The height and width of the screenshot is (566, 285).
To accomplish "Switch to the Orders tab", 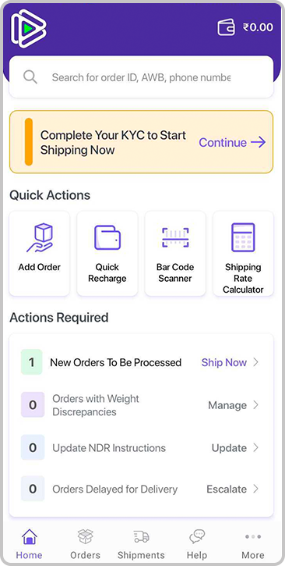I will pos(86,544).
